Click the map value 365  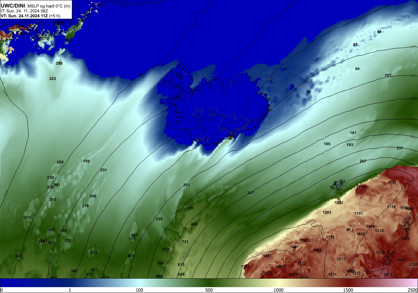point(63,231)
